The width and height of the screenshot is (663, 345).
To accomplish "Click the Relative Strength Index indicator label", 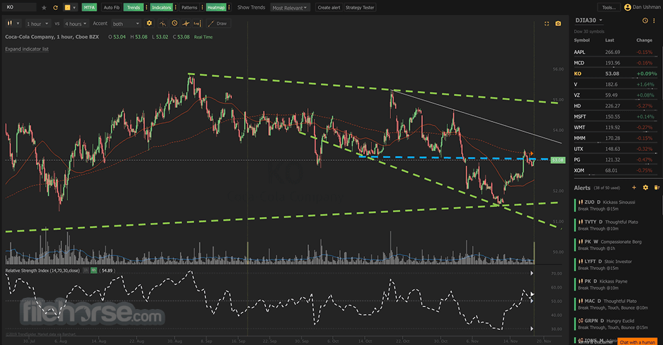I will pos(42,270).
